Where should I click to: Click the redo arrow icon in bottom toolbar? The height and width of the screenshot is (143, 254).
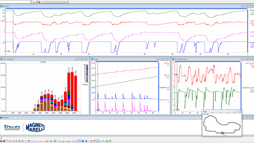[41, 141]
